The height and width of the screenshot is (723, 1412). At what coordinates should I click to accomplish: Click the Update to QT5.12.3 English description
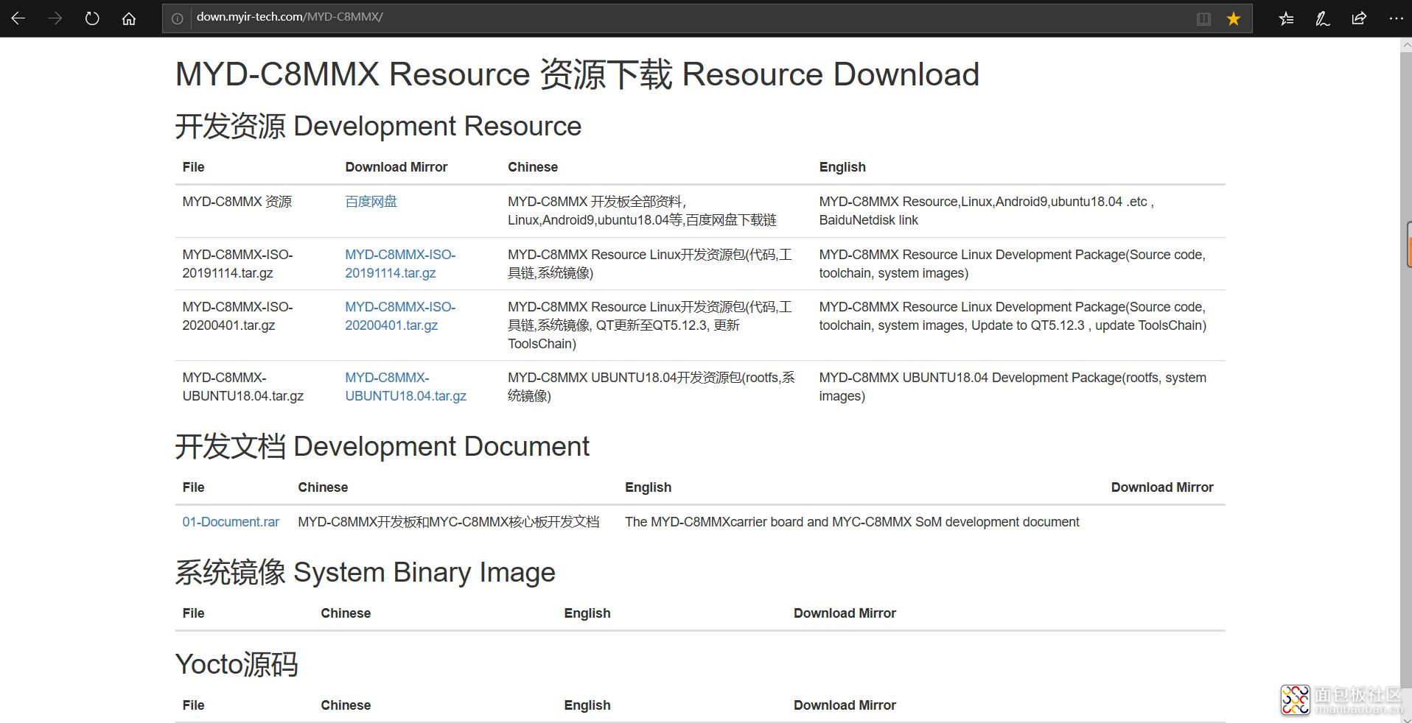coord(1013,316)
